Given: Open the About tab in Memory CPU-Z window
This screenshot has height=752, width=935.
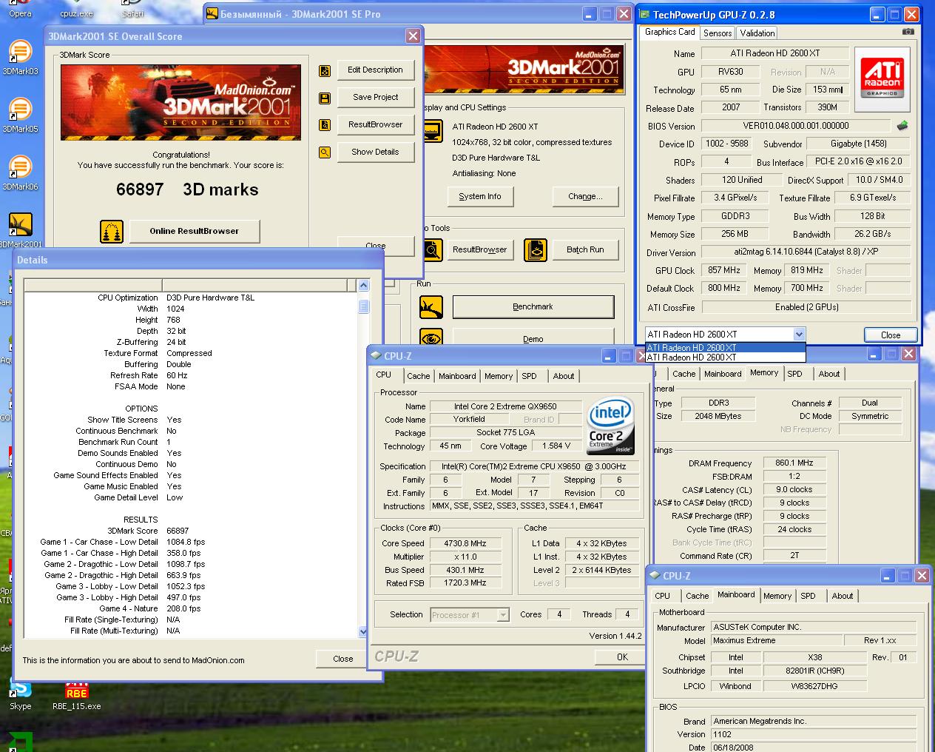Looking at the screenshot, I should [828, 374].
